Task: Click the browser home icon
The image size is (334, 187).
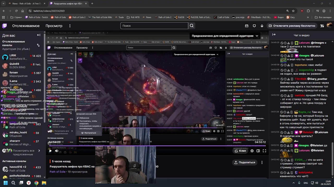Action: 22,11
